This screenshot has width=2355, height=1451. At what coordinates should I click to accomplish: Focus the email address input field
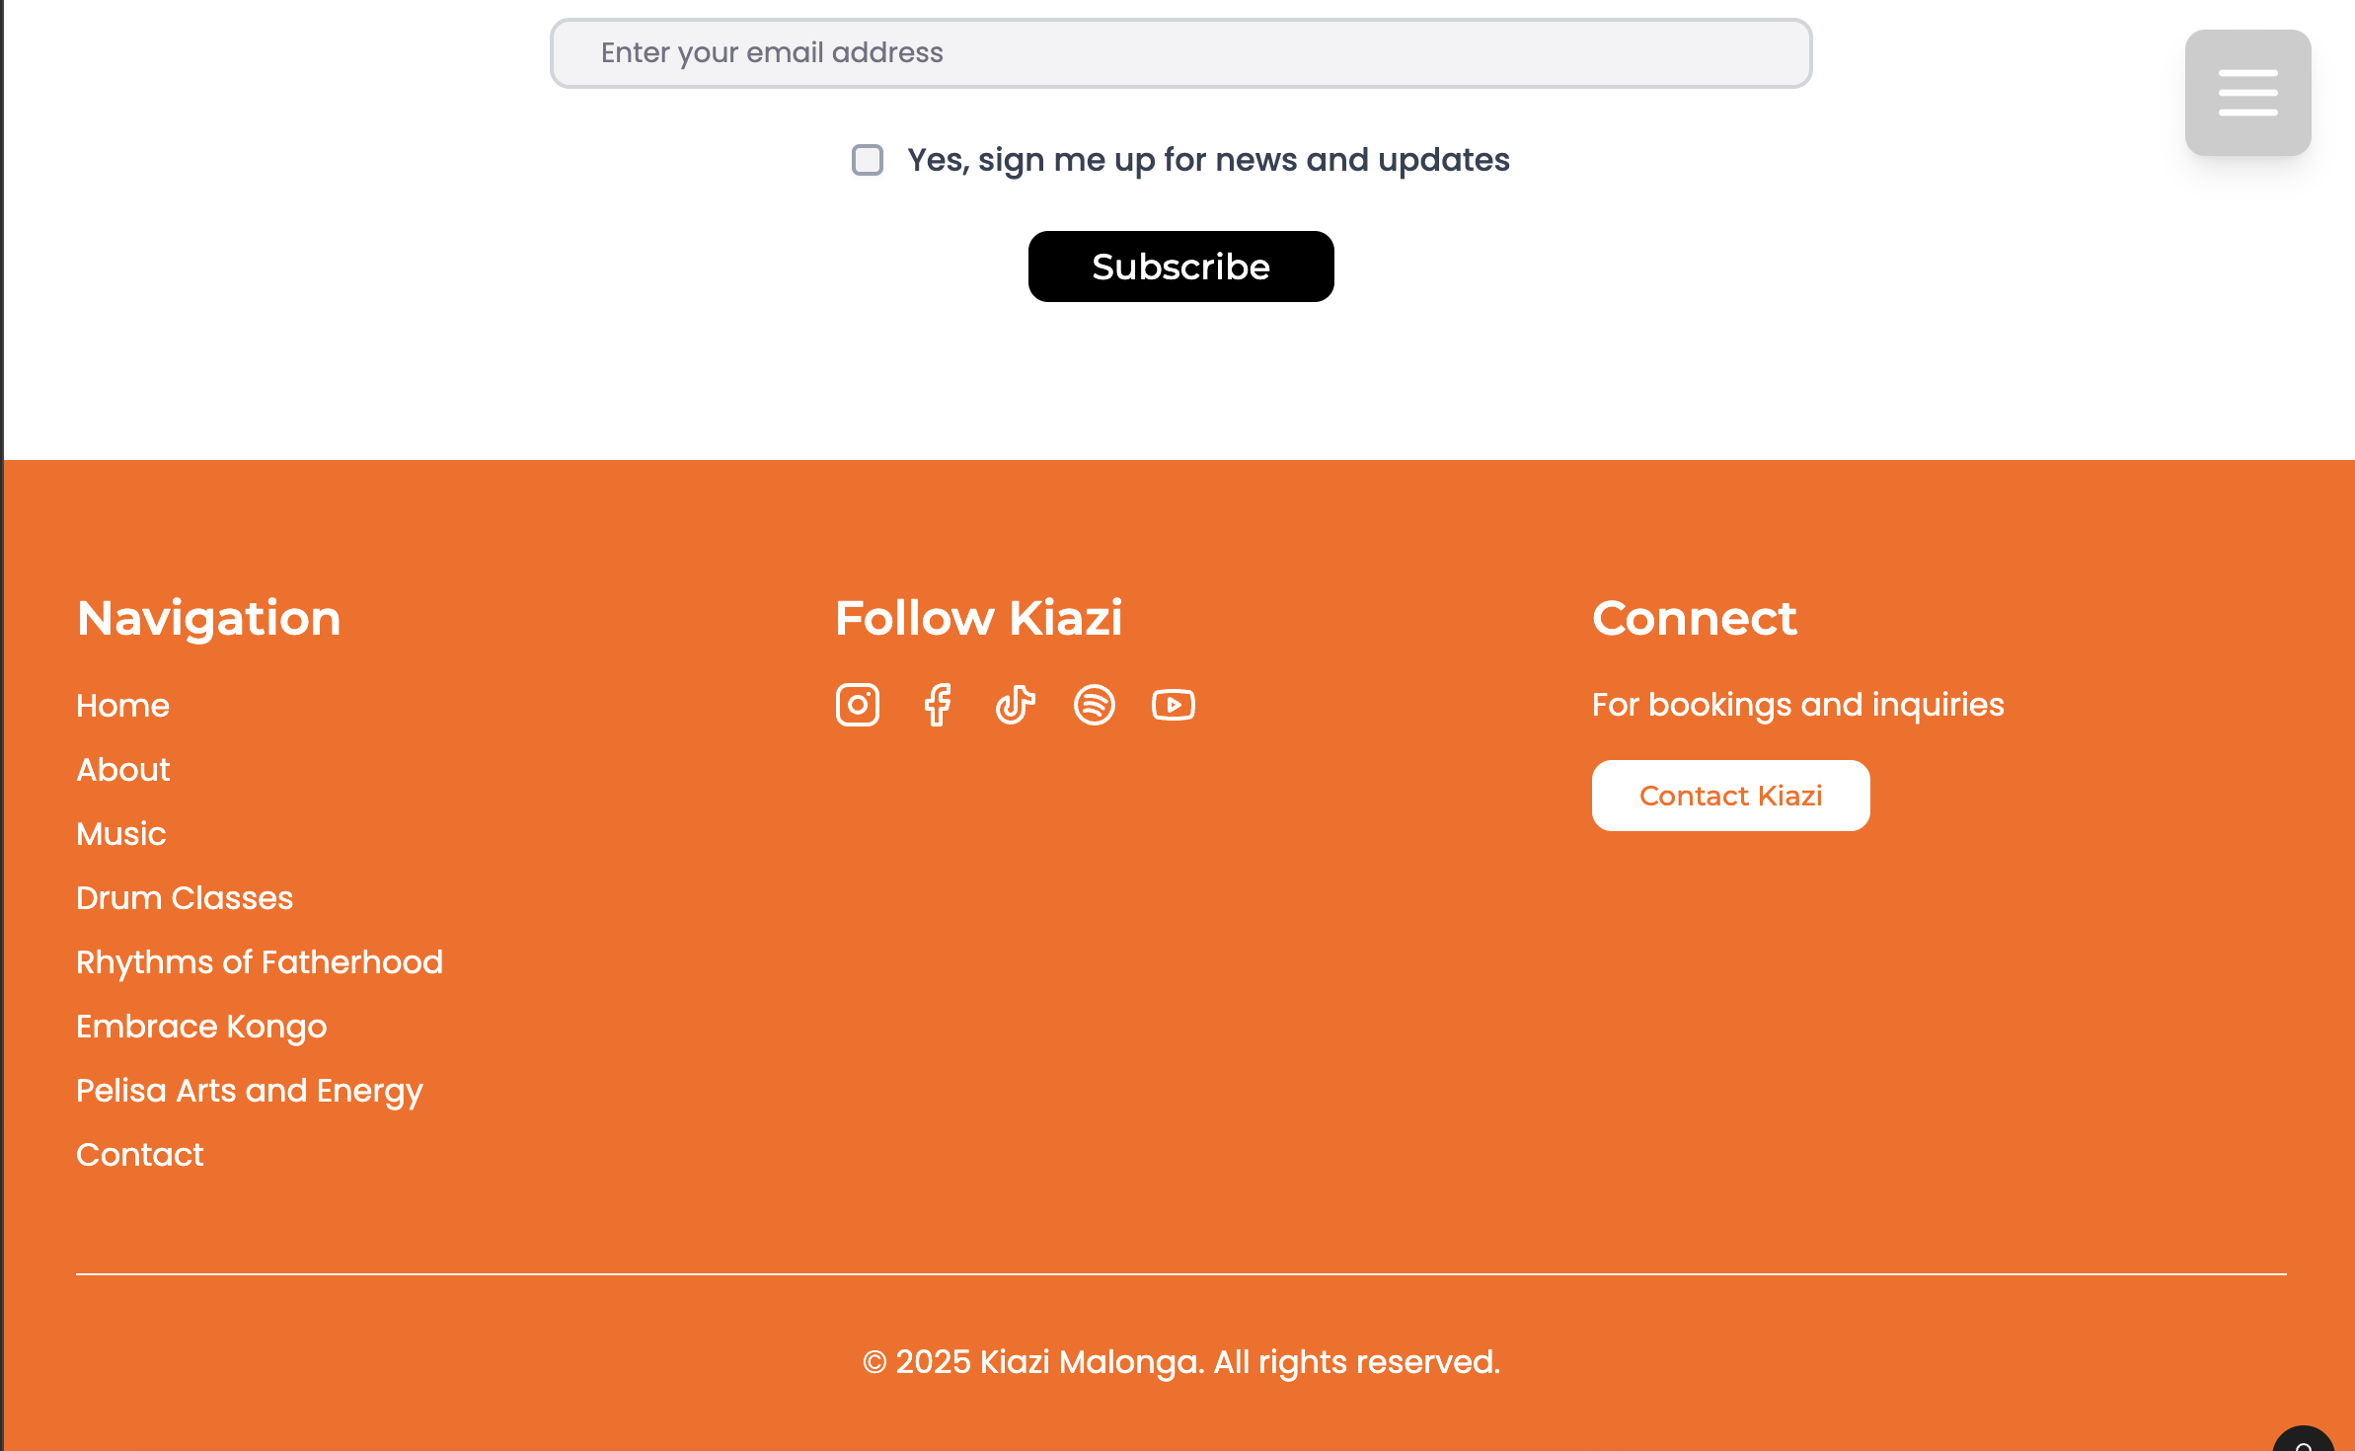1180,53
